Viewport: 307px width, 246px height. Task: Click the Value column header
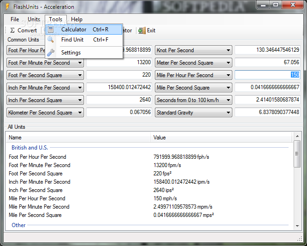(221, 138)
